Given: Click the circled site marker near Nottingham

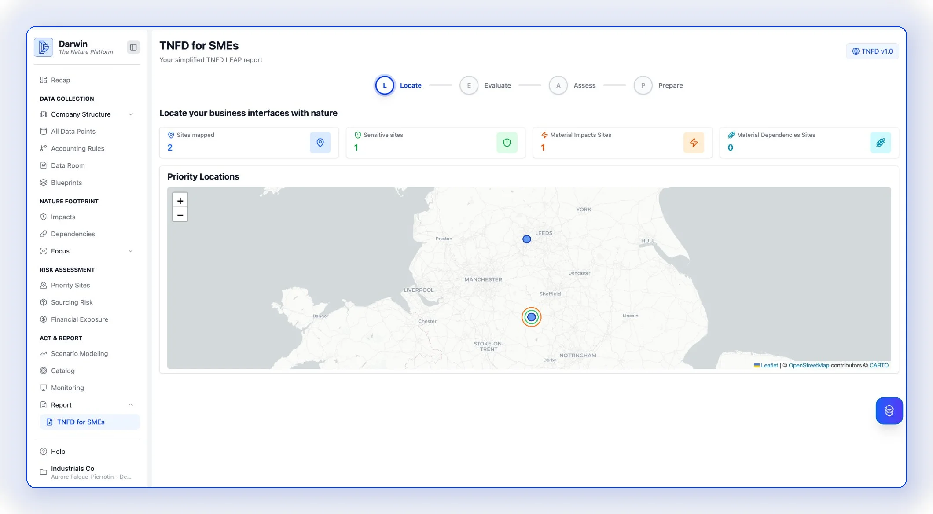Looking at the screenshot, I should (531, 317).
